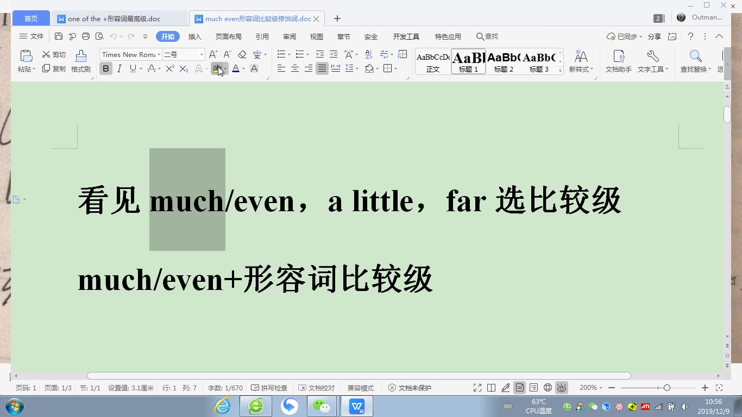Expand the styles gallery more arrow

pos(560,70)
